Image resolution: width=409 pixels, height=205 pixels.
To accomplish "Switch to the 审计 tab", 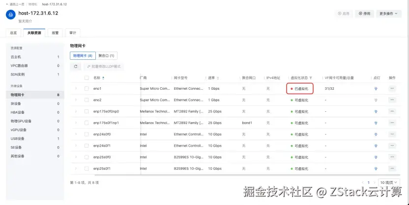I will coord(73,33).
